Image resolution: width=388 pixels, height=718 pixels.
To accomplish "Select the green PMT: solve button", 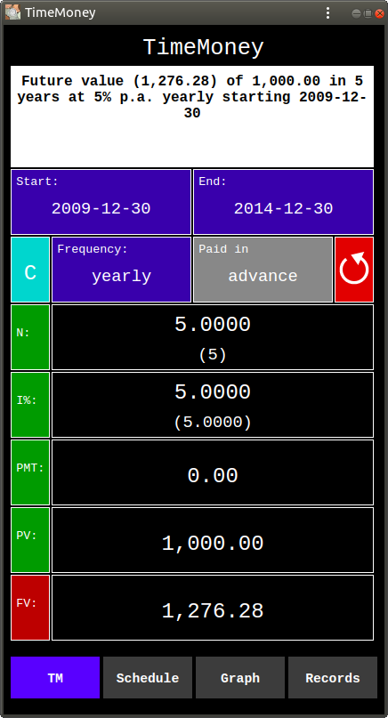I will click(x=30, y=472).
